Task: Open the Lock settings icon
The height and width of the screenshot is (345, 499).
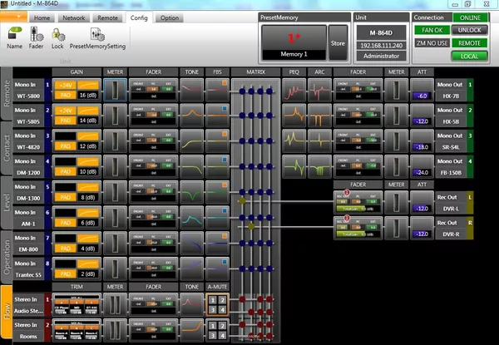Action: (x=57, y=38)
